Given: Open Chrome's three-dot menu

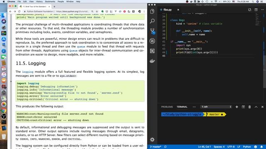Looking at the screenshot, I should pyautogui.click(x=144, y=12).
